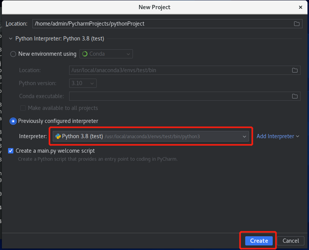Uncheck Create a main.py welcome script
This screenshot has height=250, width=309.
click(x=10, y=151)
